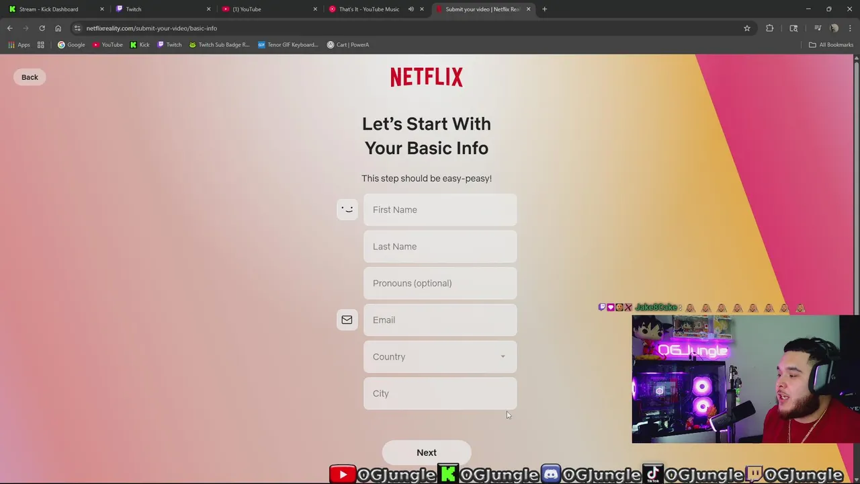
Task: Focus the Last Name field
Action: [x=440, y=247]
